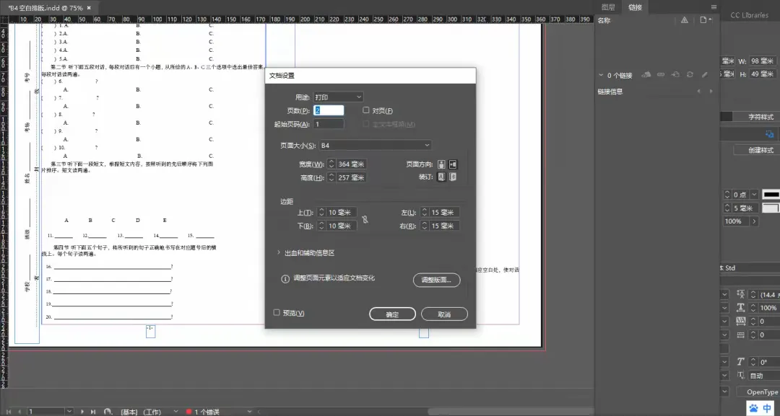Click the info icon beside adjust layout text

(x=285, y=279)
